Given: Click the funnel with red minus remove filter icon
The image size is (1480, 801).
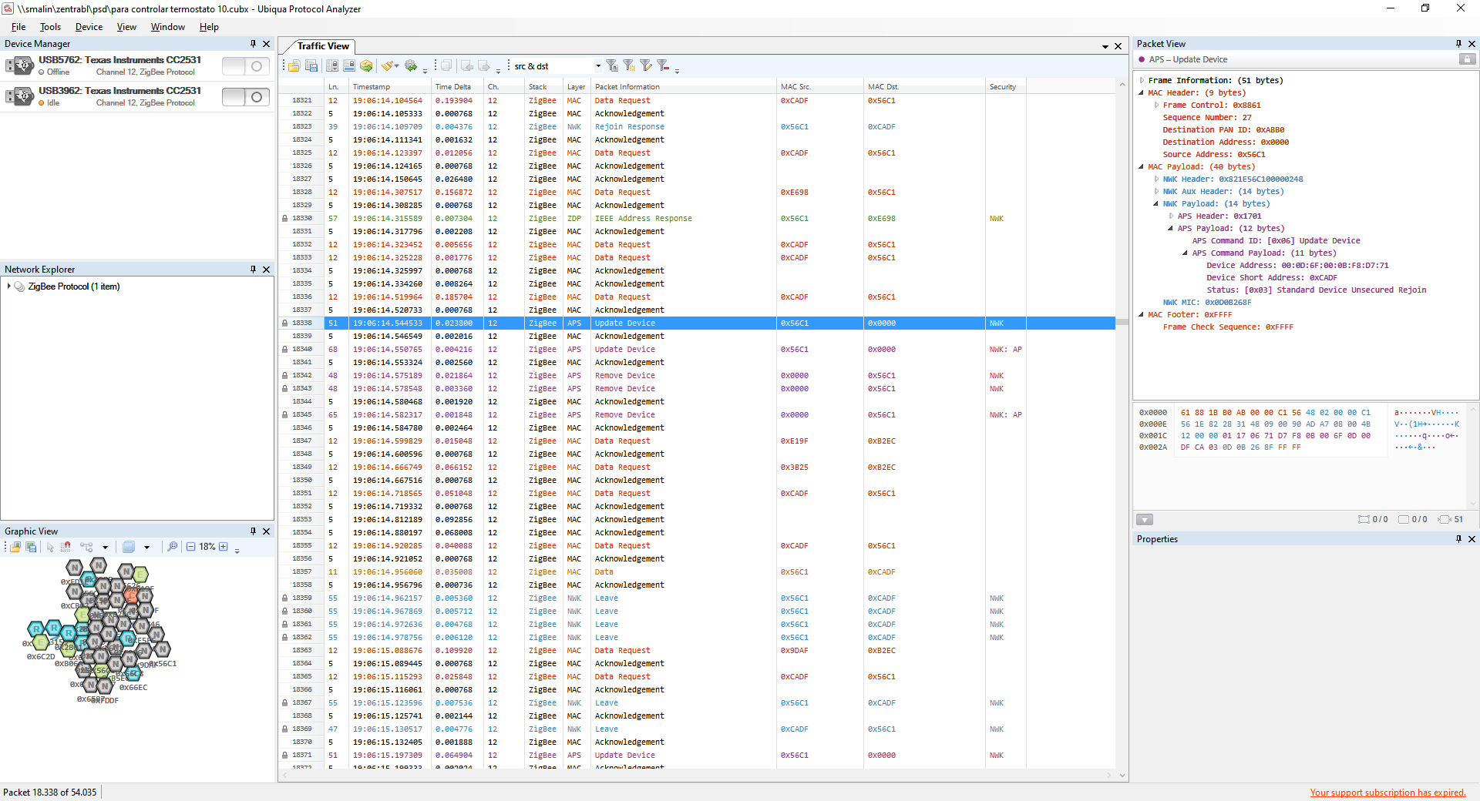Looking at the screenshot, I should point(663,66).
